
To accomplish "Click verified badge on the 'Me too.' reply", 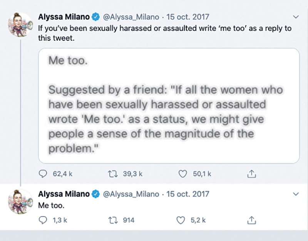I will click(x=96, y=194).
